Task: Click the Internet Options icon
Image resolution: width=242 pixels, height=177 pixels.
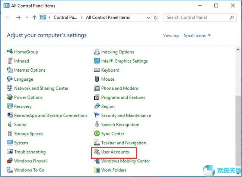Action: (x=10, y=70)
